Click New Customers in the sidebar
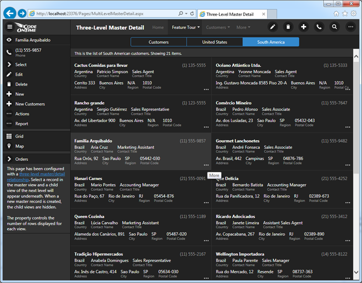Viewport: 362px width, 283px height. pyautogui.click(x=30, y=104)
